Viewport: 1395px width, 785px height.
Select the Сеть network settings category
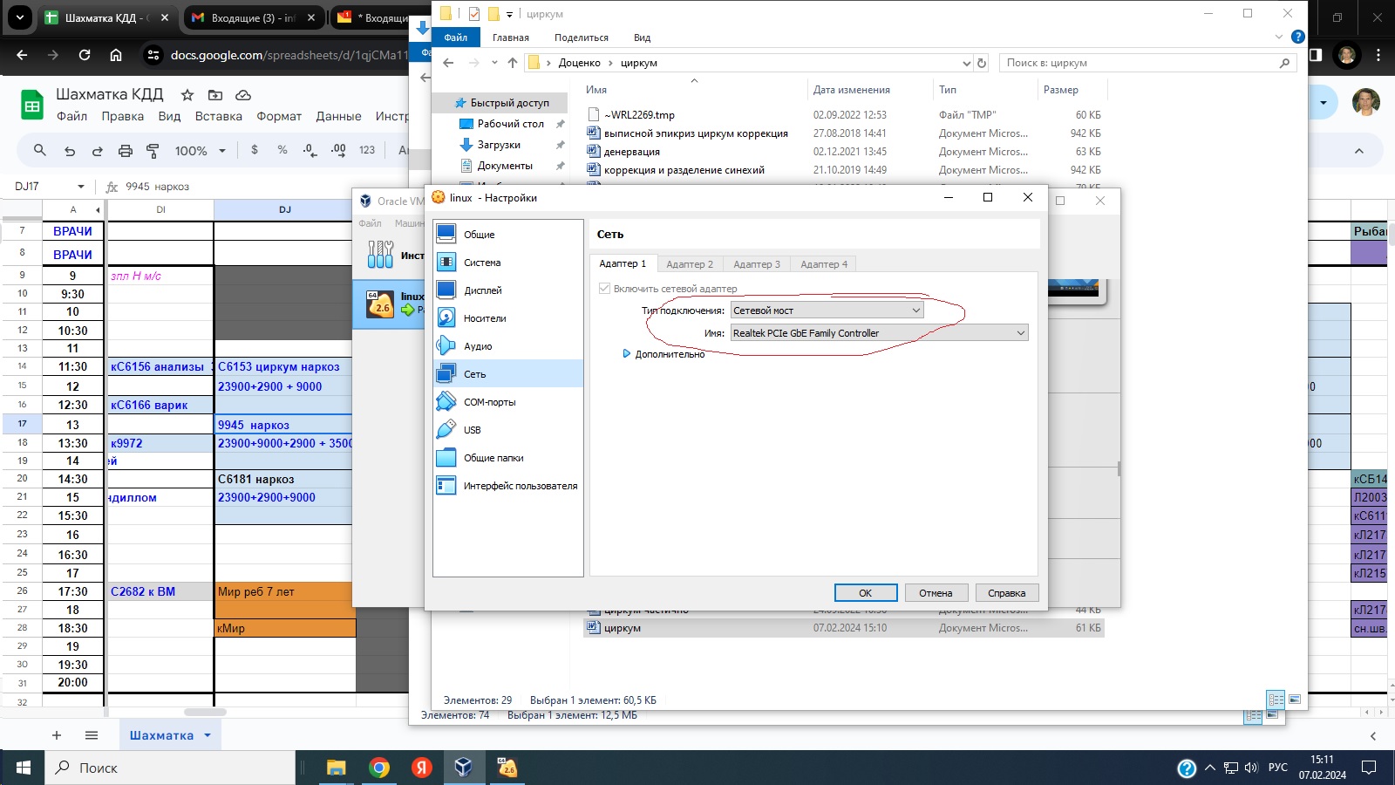tap(508, 374)
